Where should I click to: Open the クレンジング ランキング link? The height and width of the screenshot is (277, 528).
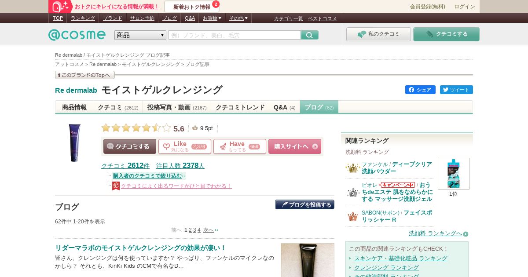click(386, 267)
